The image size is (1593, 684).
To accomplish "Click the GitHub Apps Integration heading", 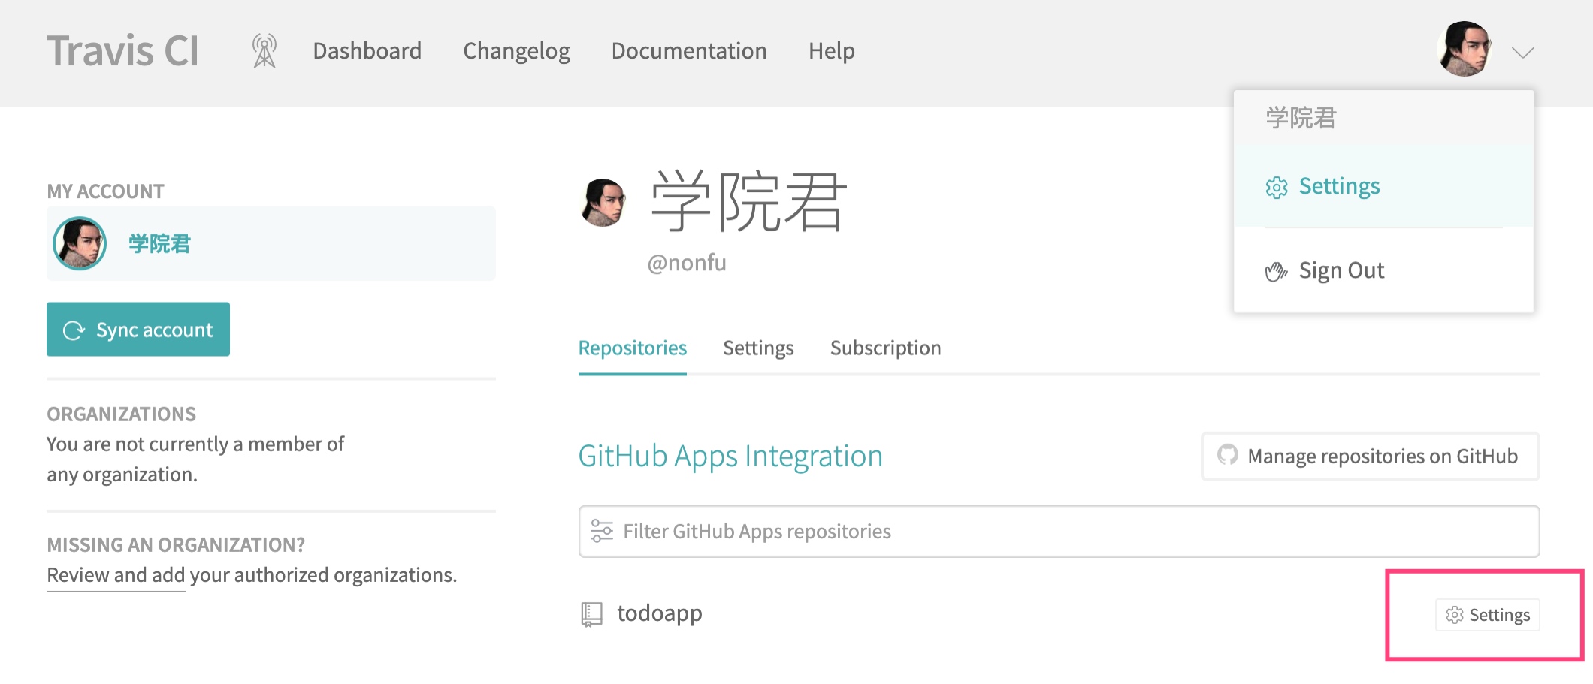I will [x=730, y=457].
